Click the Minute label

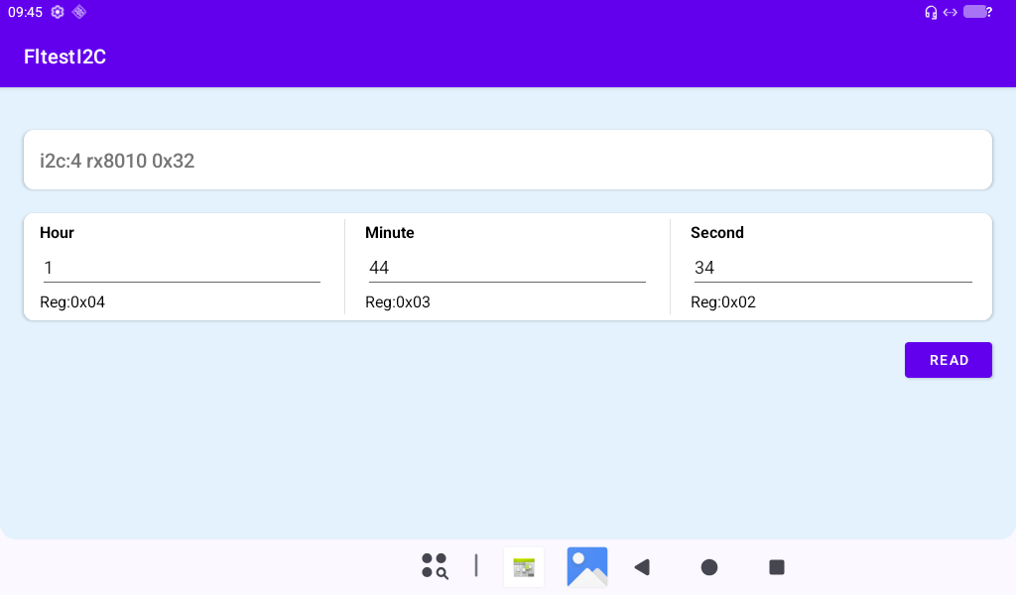(389, 232)
